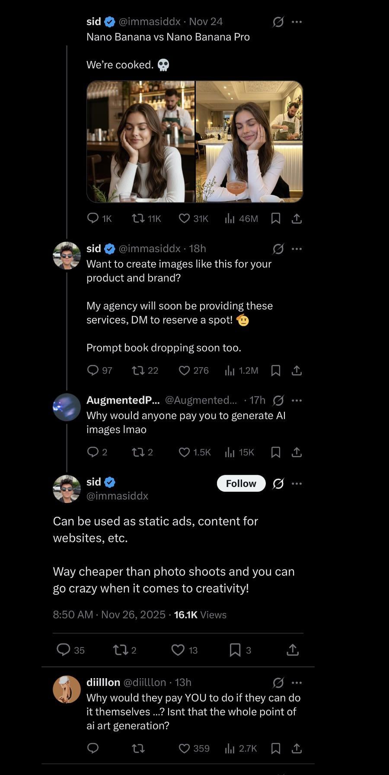Bookmark sid's main reply with 3 bookmarks

tap(235, 650)
